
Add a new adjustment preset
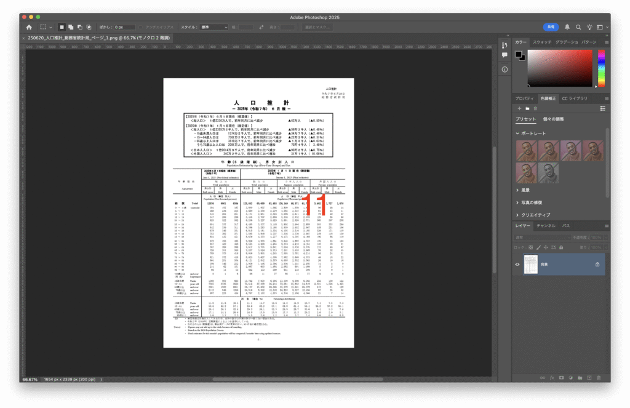[519, 108]
